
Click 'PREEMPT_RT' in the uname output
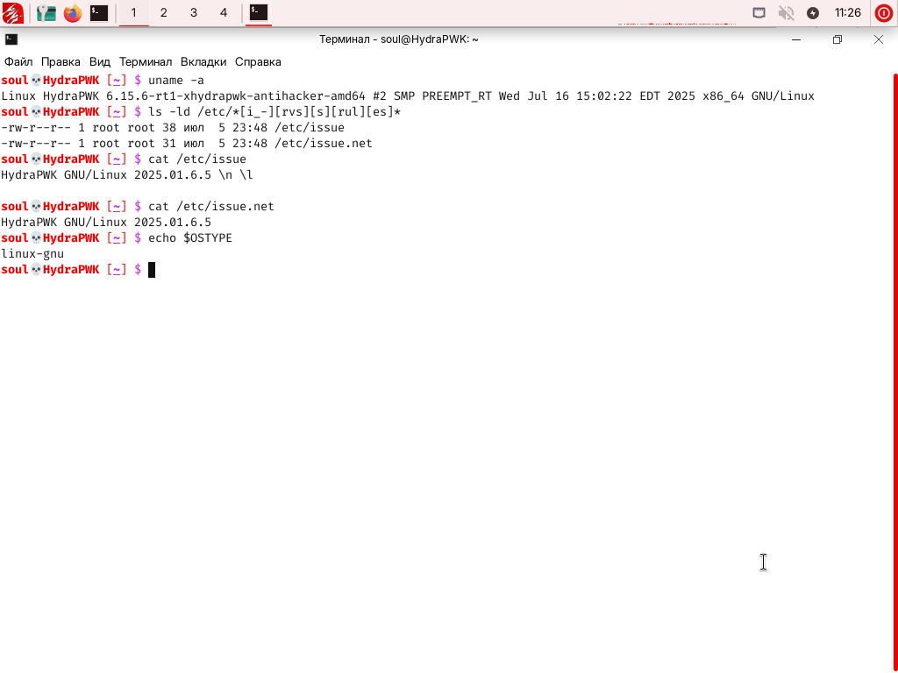click(457, 96)
